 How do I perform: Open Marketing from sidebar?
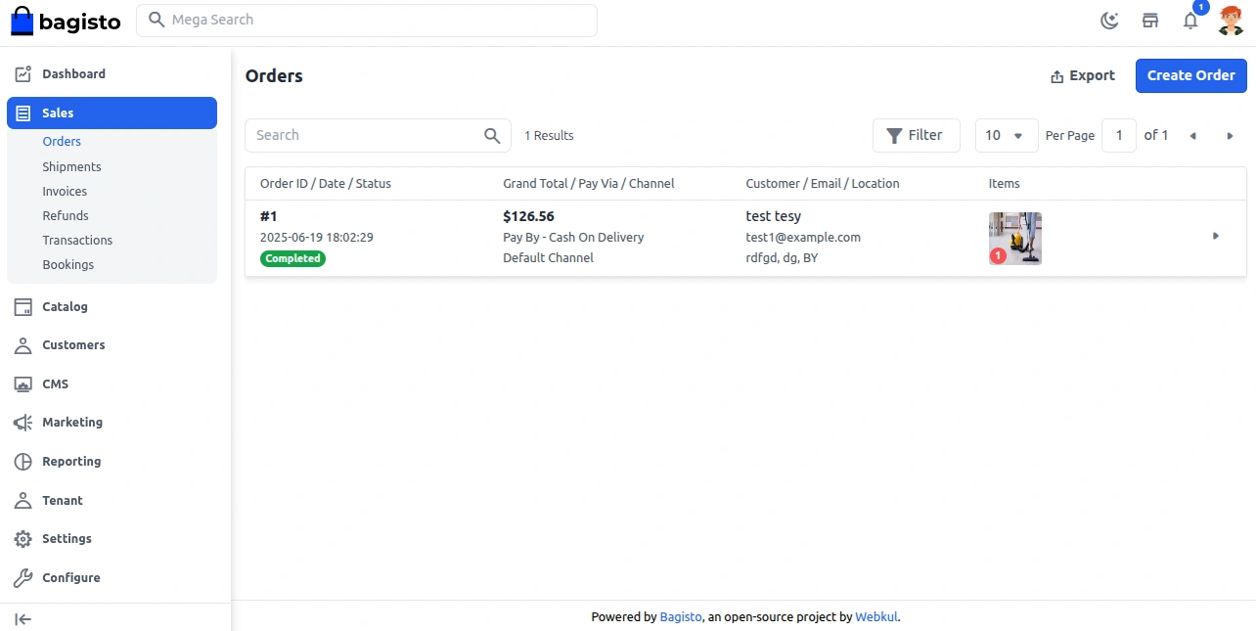[71, 423]
